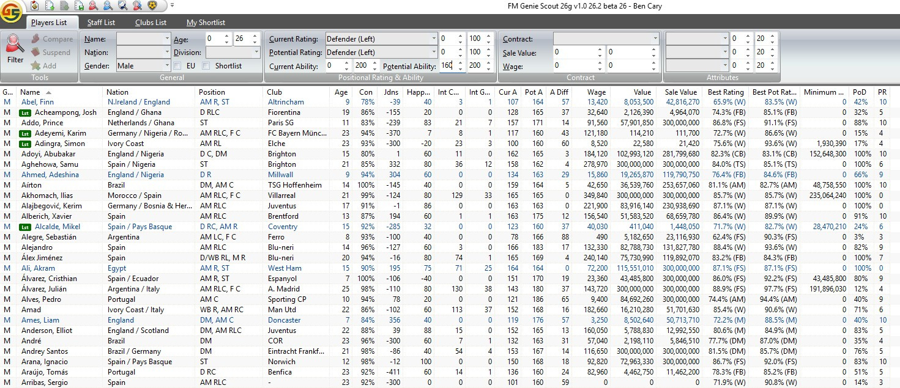Sort by the Pot A column header
900x388 pixels.
(x=534, y=92)
